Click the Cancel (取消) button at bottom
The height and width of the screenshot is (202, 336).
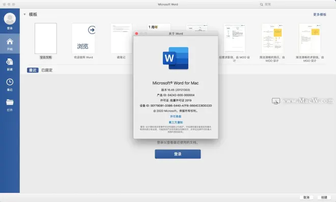point(306,197)
